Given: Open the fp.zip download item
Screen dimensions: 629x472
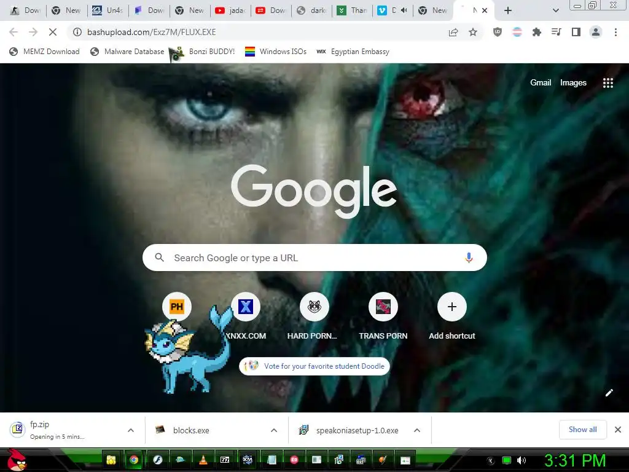Looking at the screenshot, I should click(x=64, y=430).
